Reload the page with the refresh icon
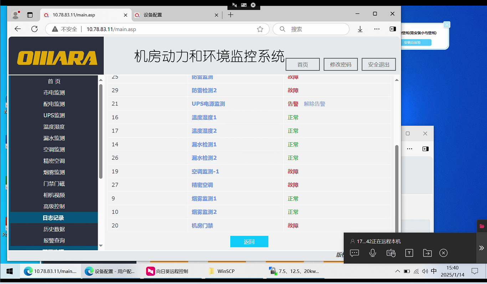This screenshot has height=284, width=487. tap(34, 29)
